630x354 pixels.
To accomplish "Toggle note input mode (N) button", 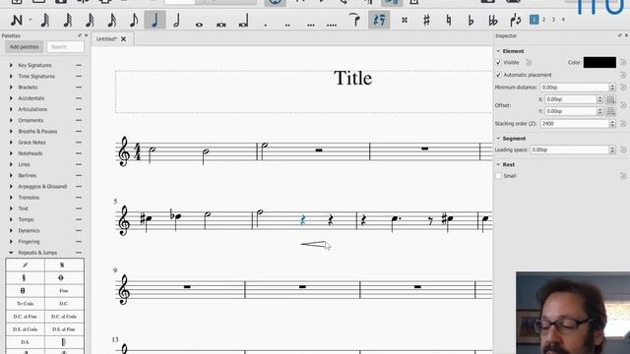I will pos(17,20).
